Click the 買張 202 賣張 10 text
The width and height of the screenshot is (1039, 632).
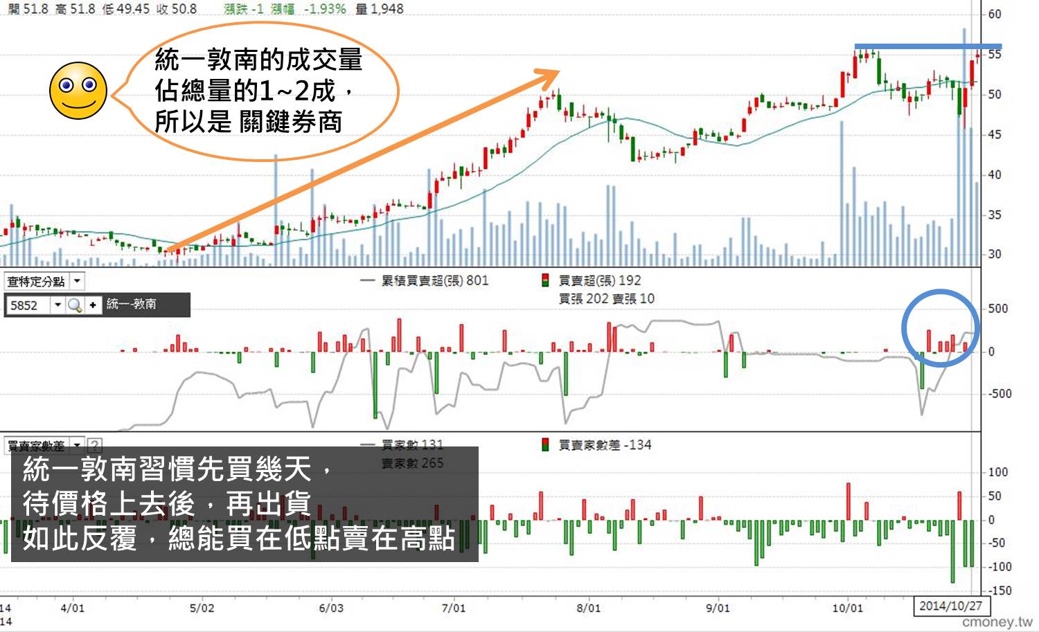click(x=606, y=298)
